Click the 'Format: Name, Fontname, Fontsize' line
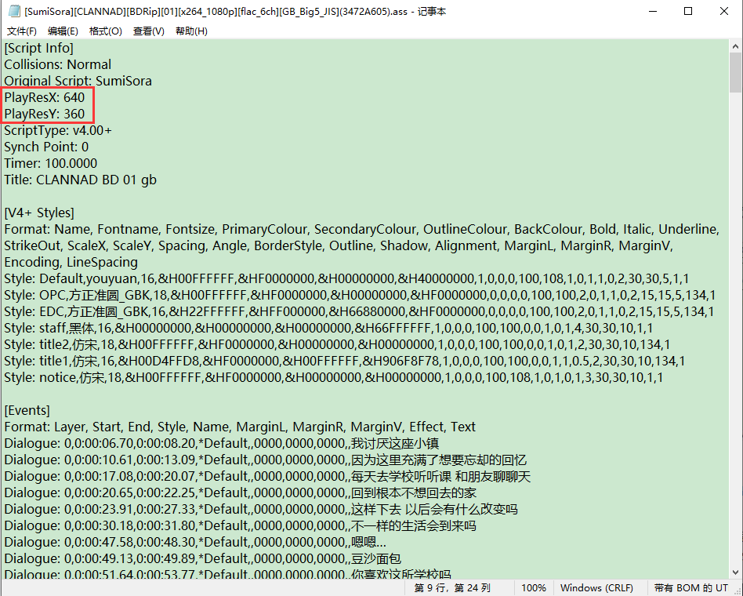The width and height of the screenshot is (743, 596). pyautogui.click(x=362, y=230)
